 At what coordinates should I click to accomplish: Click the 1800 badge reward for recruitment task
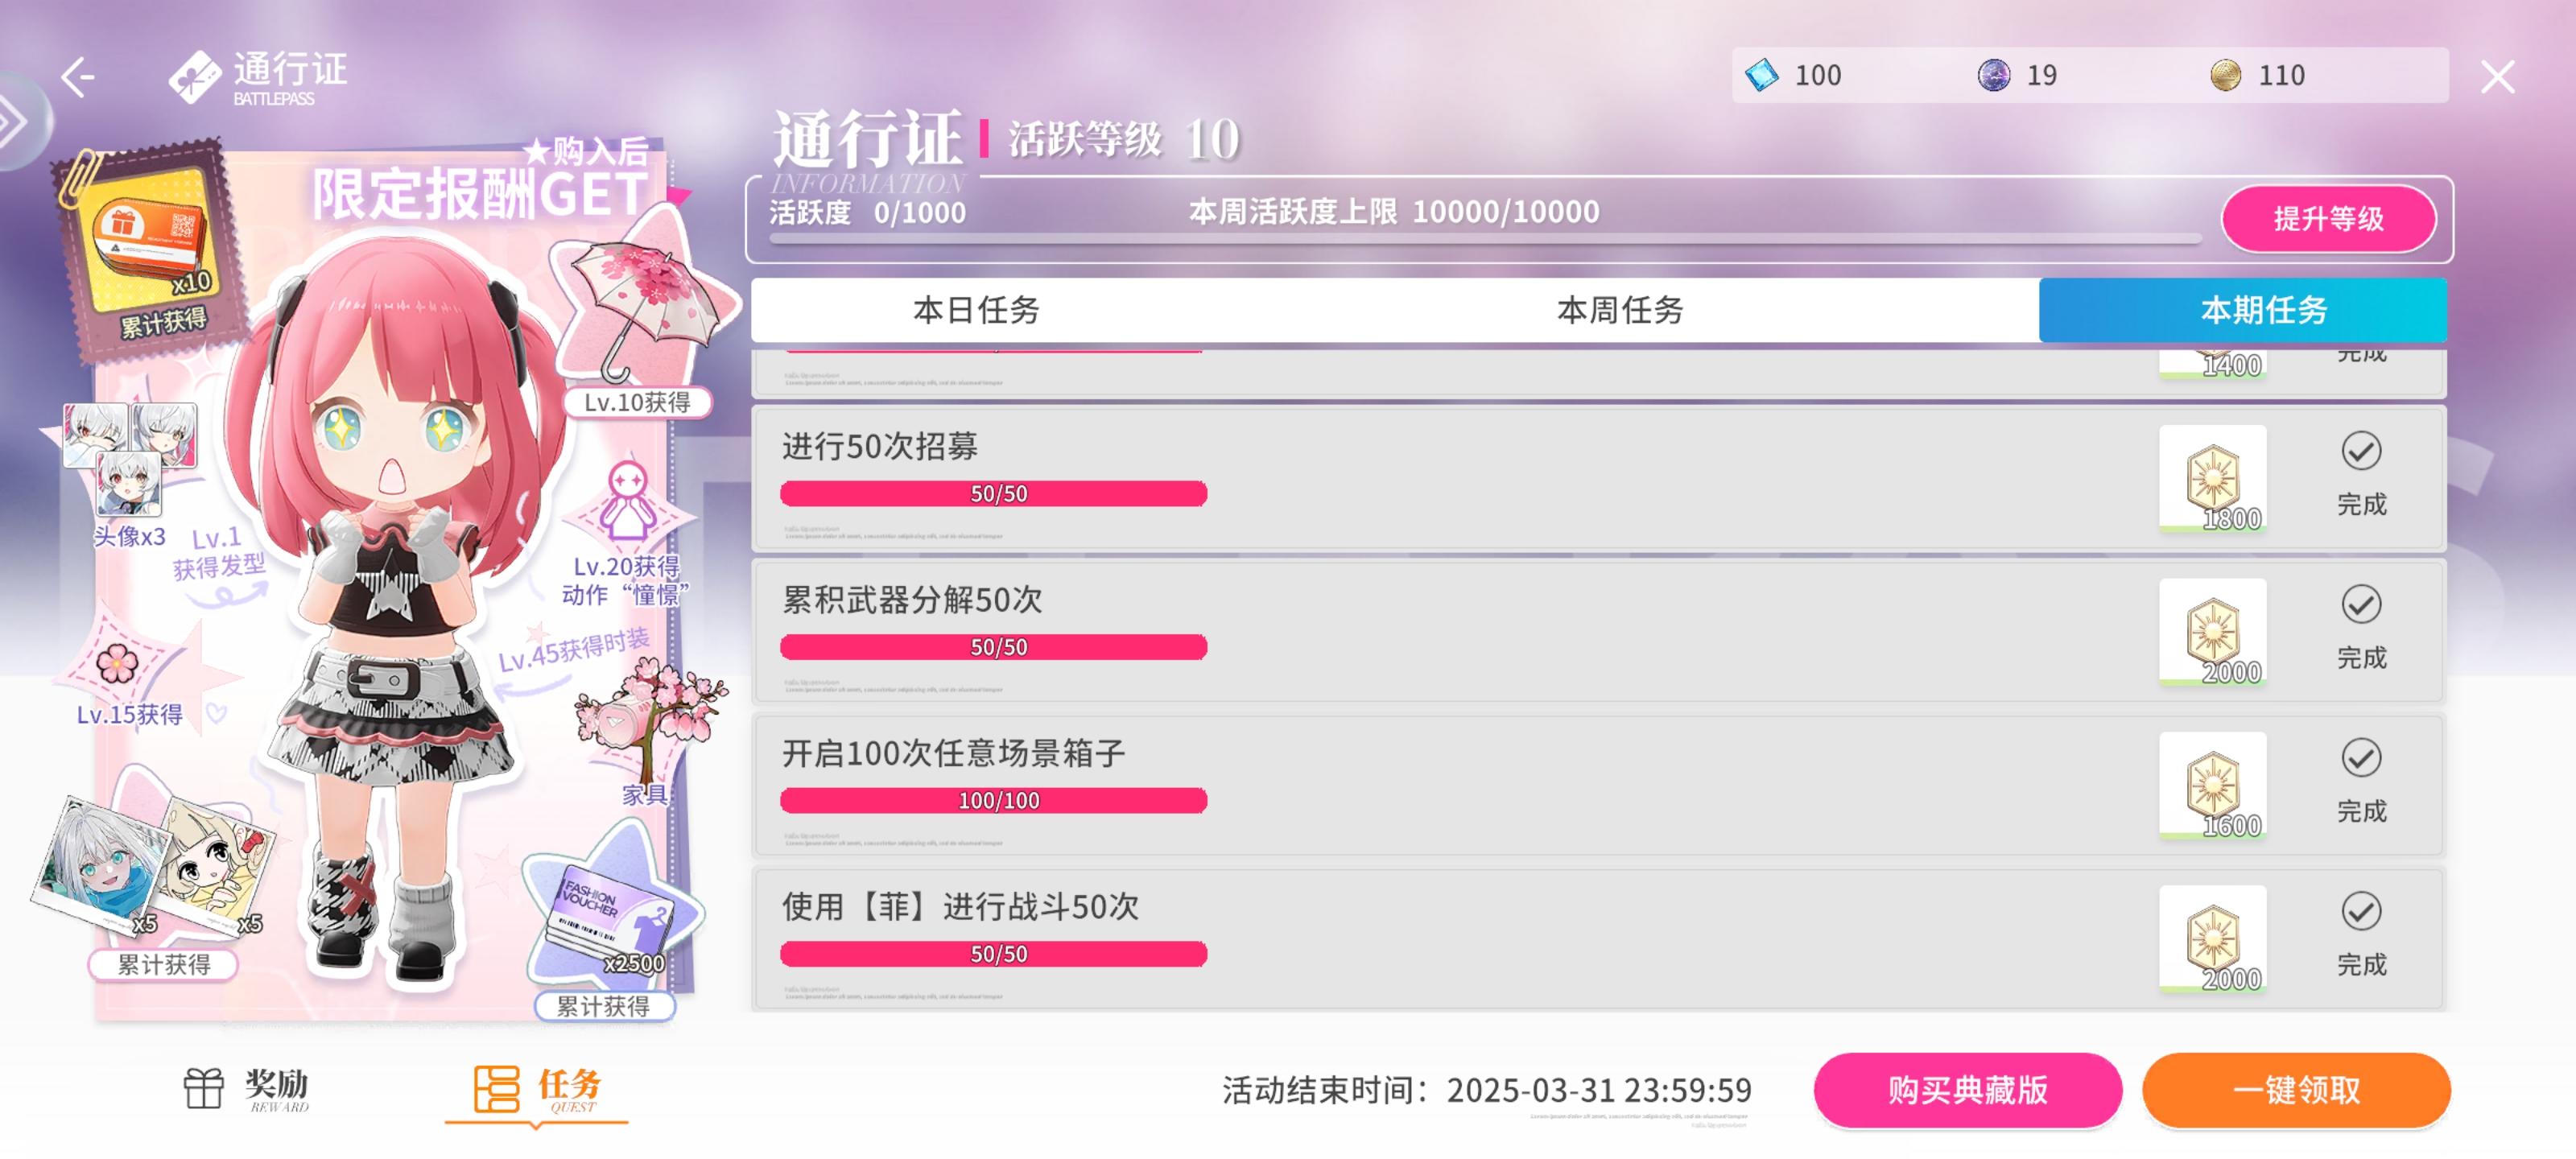(2212, 478)
